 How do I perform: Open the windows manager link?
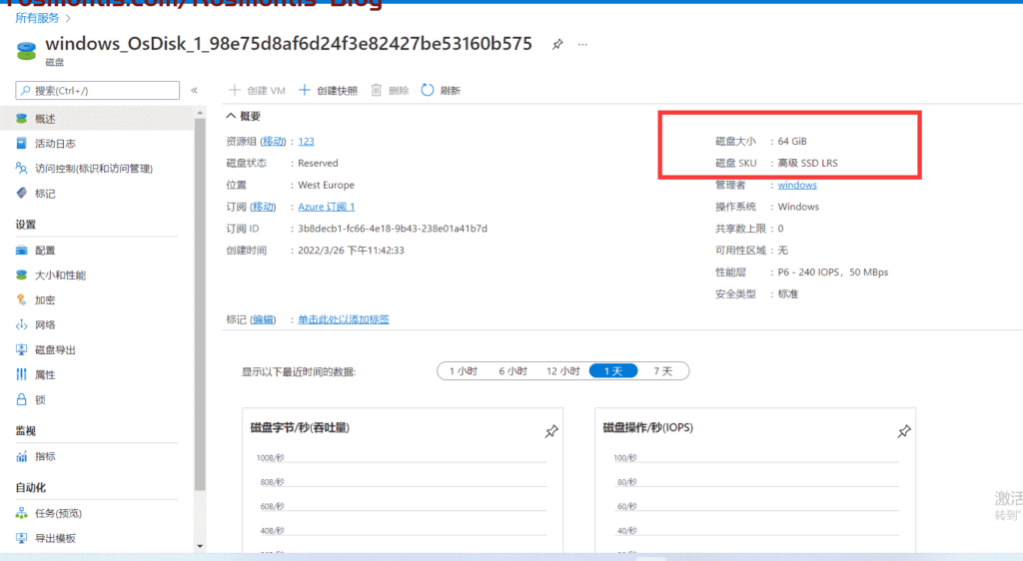797,185
